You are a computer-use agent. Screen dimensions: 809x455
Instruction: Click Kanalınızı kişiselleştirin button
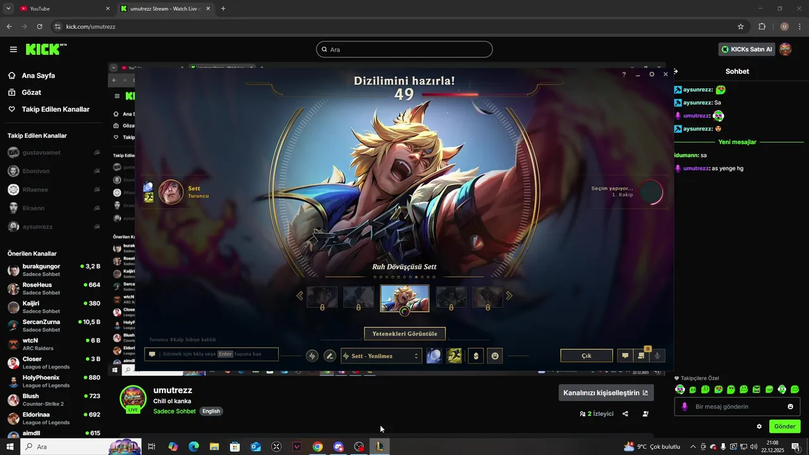click(606, 392)
